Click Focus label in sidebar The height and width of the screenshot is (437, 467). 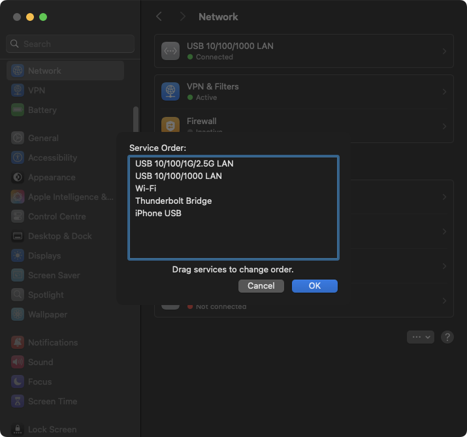click(40, 382)
